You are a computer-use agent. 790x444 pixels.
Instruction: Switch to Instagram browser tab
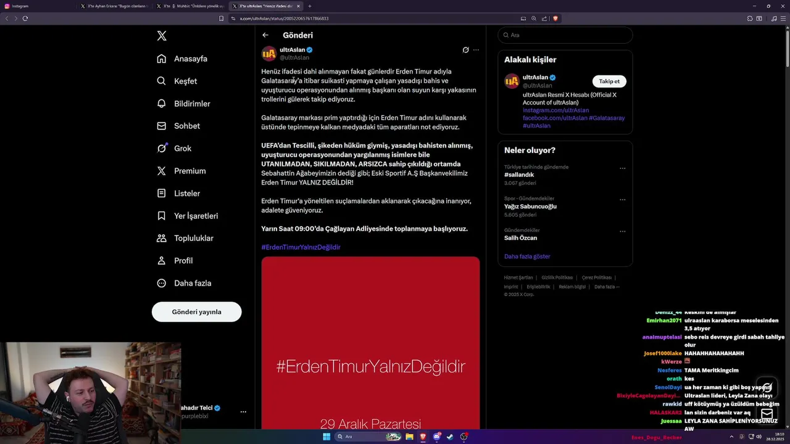point(38,6)
